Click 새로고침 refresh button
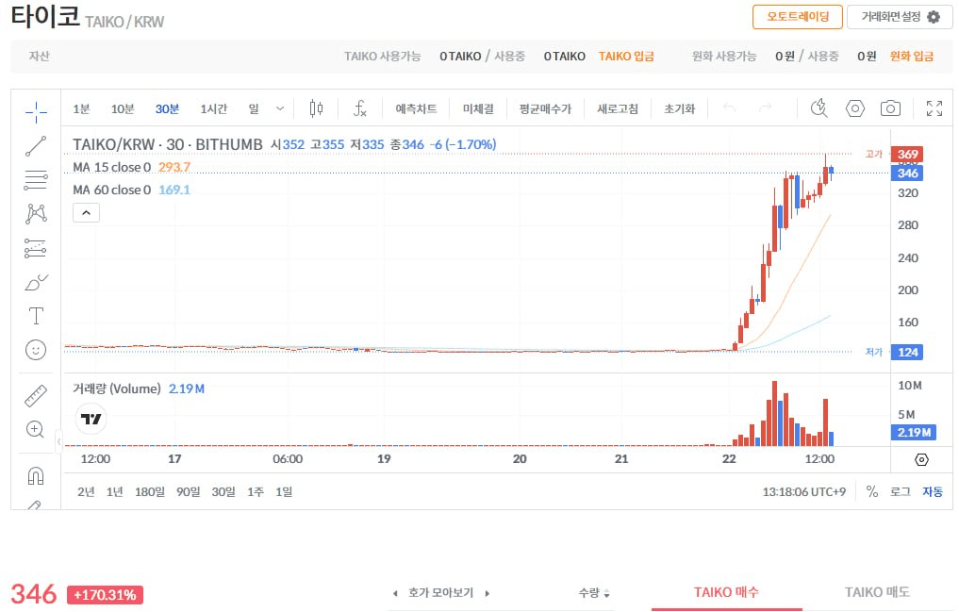The height and width of the screenshot is (612, 959). [618, 108]
